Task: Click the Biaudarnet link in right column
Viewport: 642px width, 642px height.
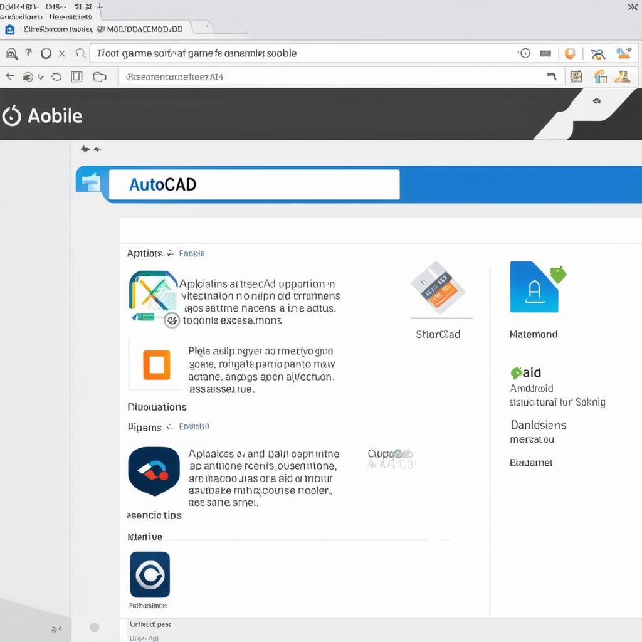Action: (x=531, y=463)
